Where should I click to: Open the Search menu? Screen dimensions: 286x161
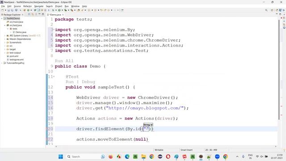click(49, 6)
